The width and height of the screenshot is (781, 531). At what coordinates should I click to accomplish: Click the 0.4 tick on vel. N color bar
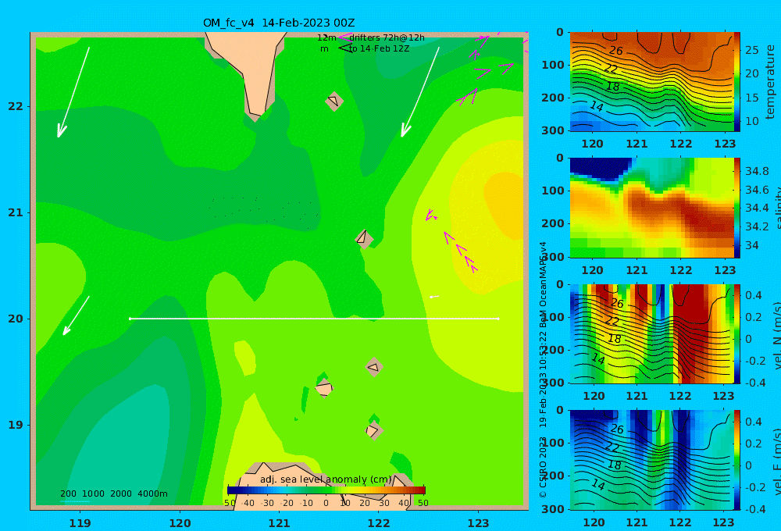click(x=754, y=295)
